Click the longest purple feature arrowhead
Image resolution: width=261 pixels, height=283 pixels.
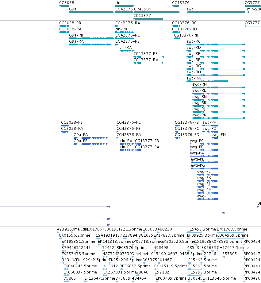pos(223,213)
